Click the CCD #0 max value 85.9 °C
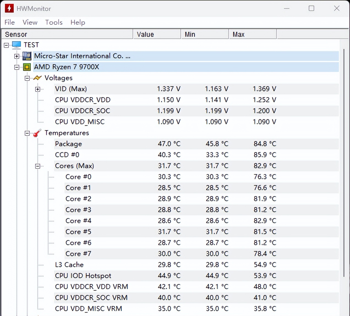 coord(265,155)
